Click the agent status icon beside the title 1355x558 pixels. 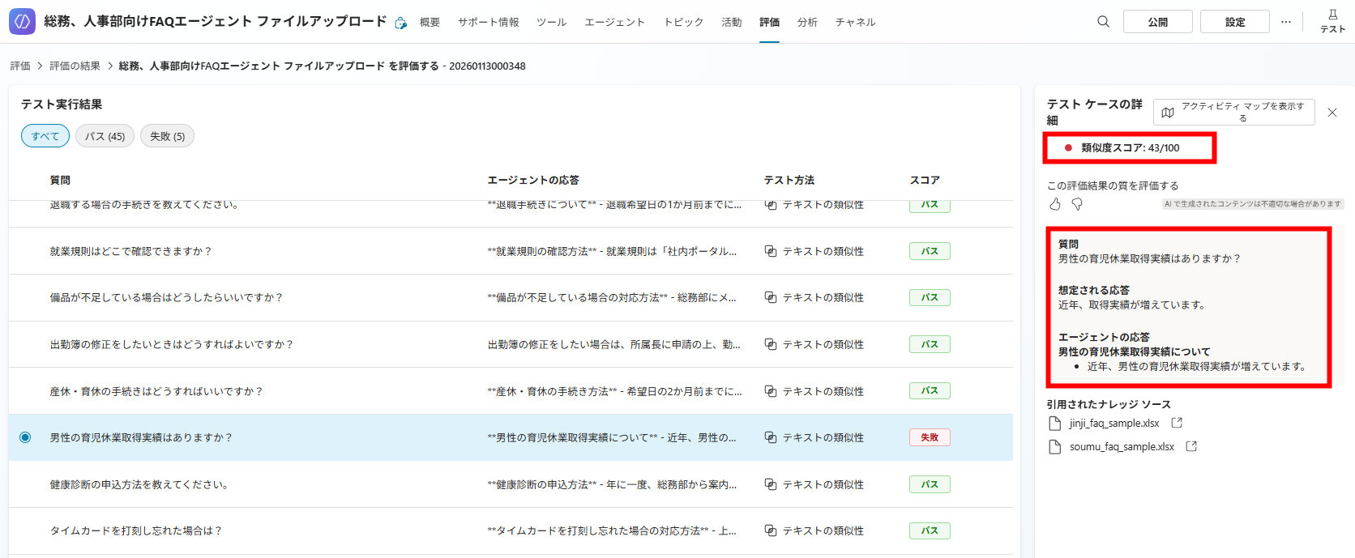(x=400, y=23)
